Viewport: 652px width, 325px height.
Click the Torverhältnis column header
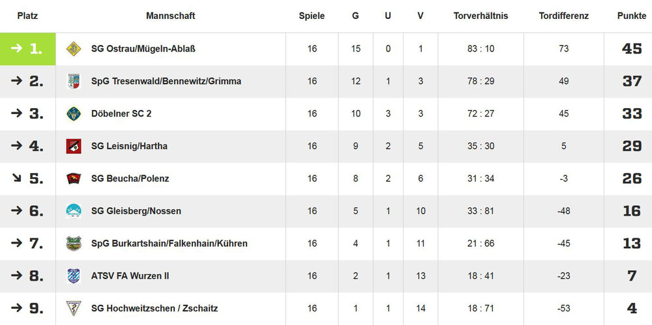coord(481,16)
